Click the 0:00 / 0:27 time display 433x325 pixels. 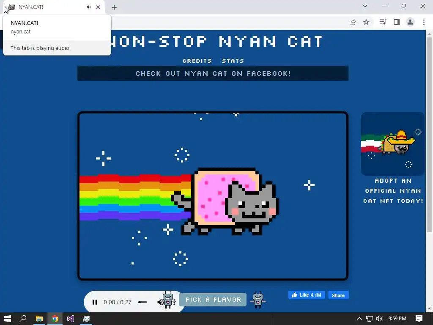118,302
